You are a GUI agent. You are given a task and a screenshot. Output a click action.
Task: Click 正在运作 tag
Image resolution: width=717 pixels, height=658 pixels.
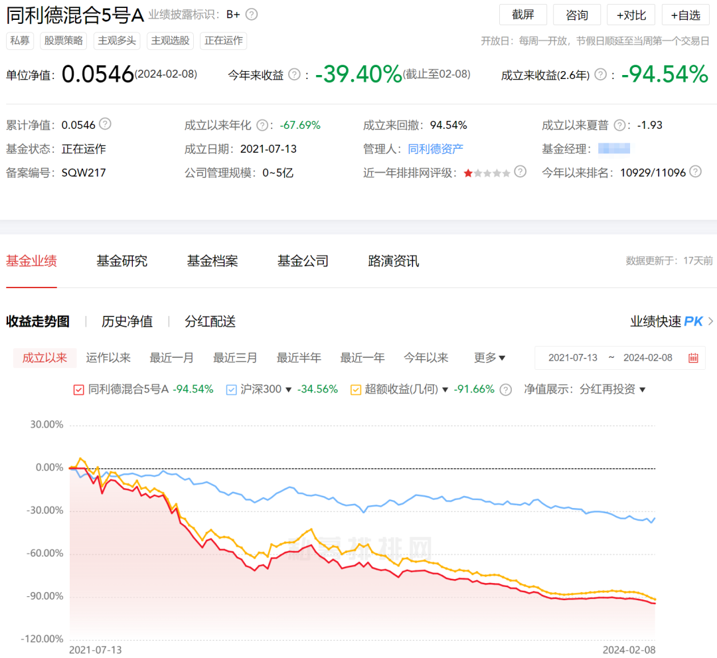pos(224,41)
